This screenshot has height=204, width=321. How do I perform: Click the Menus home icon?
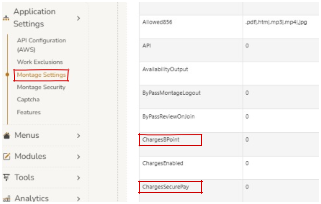click(6, 136)
